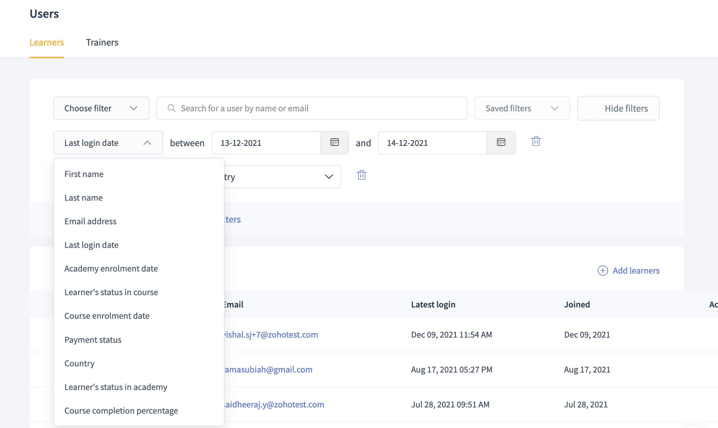Viewport: 718px width, 428px height.
Task: Open the ramasubiah@gmail.com email link
Action: click(268, 370)
